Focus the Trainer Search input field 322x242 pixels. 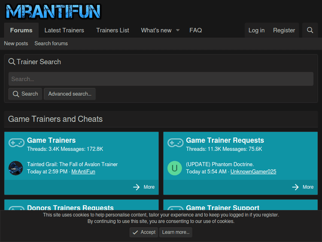click(x=161, y=79)
